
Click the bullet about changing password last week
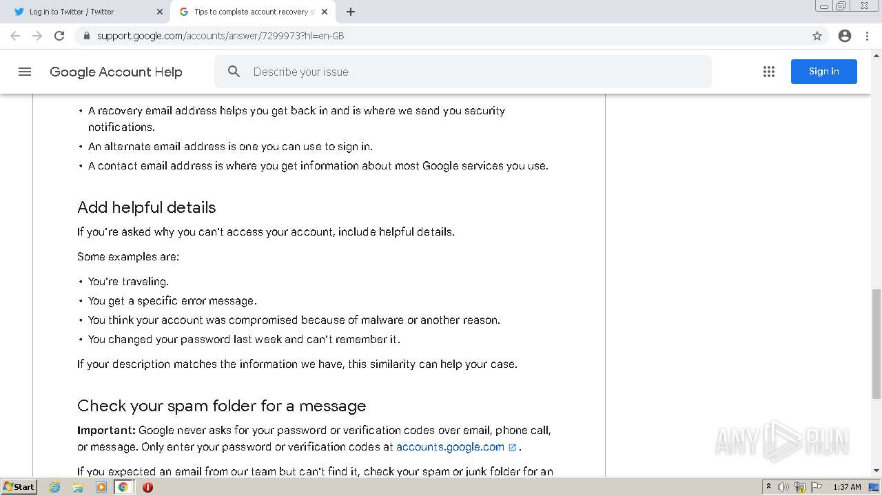point(244,339)
